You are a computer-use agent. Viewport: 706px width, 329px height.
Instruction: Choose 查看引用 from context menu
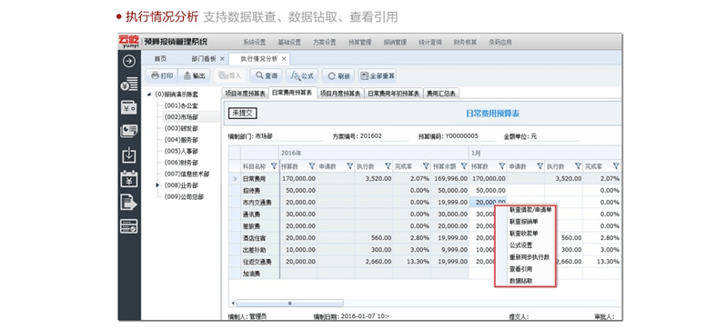521,269
